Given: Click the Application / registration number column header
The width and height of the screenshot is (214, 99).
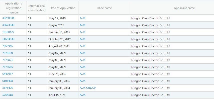Looking at the screenshot, I should coord(14,8).
